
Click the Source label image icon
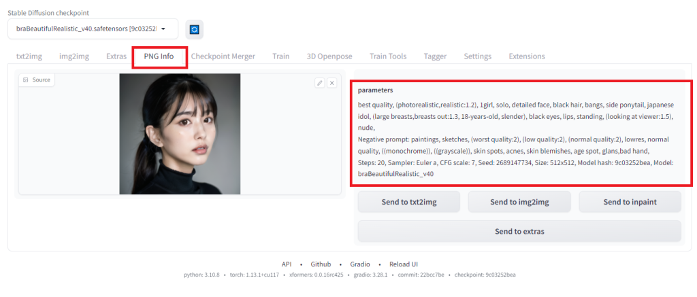point(25,80)
